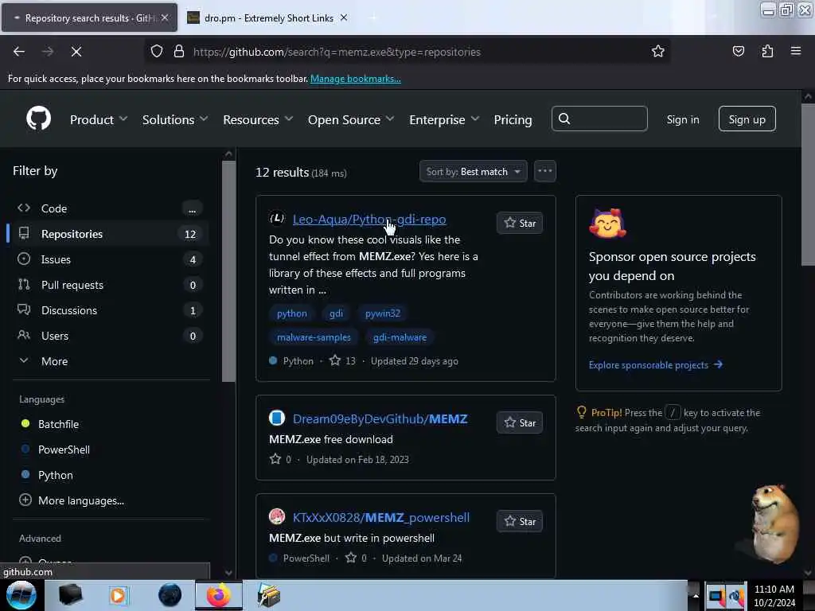
Task: Click the Leo-Aqua avatar icon
Action: tap(277, 218)
